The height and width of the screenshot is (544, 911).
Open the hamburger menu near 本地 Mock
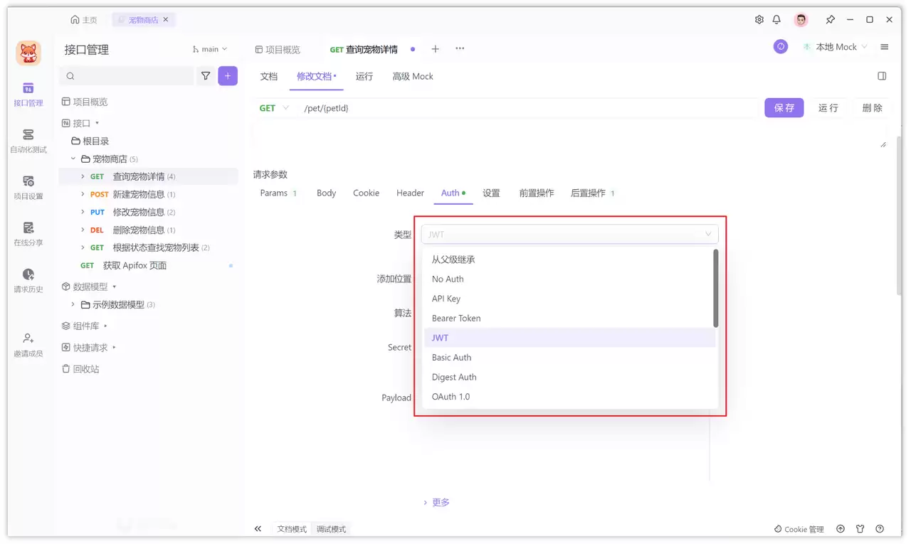click(x=885, y=47)
